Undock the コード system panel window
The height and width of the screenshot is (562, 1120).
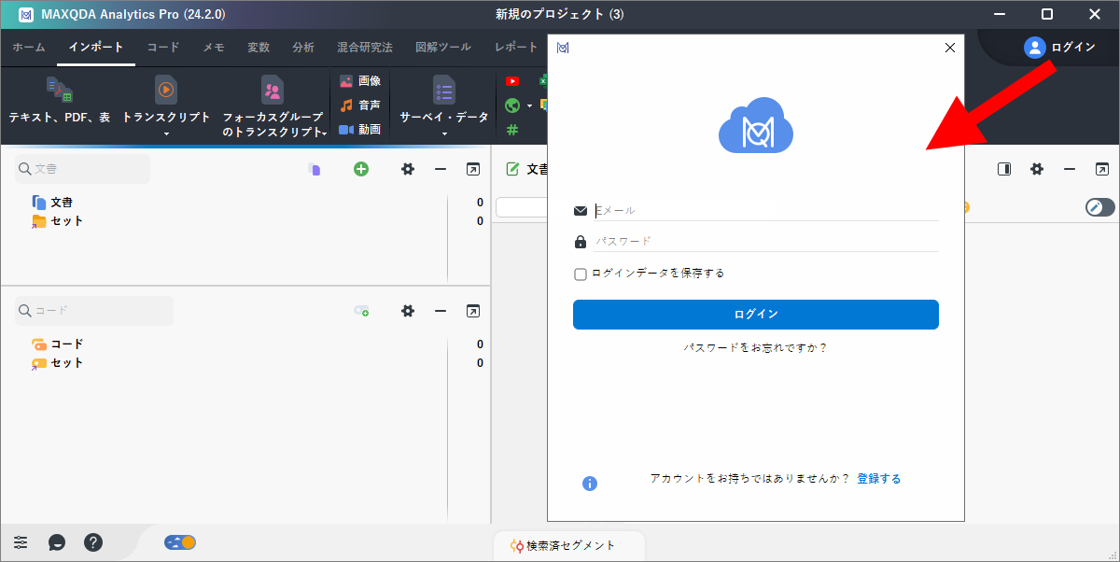click(x=473, y=311)
